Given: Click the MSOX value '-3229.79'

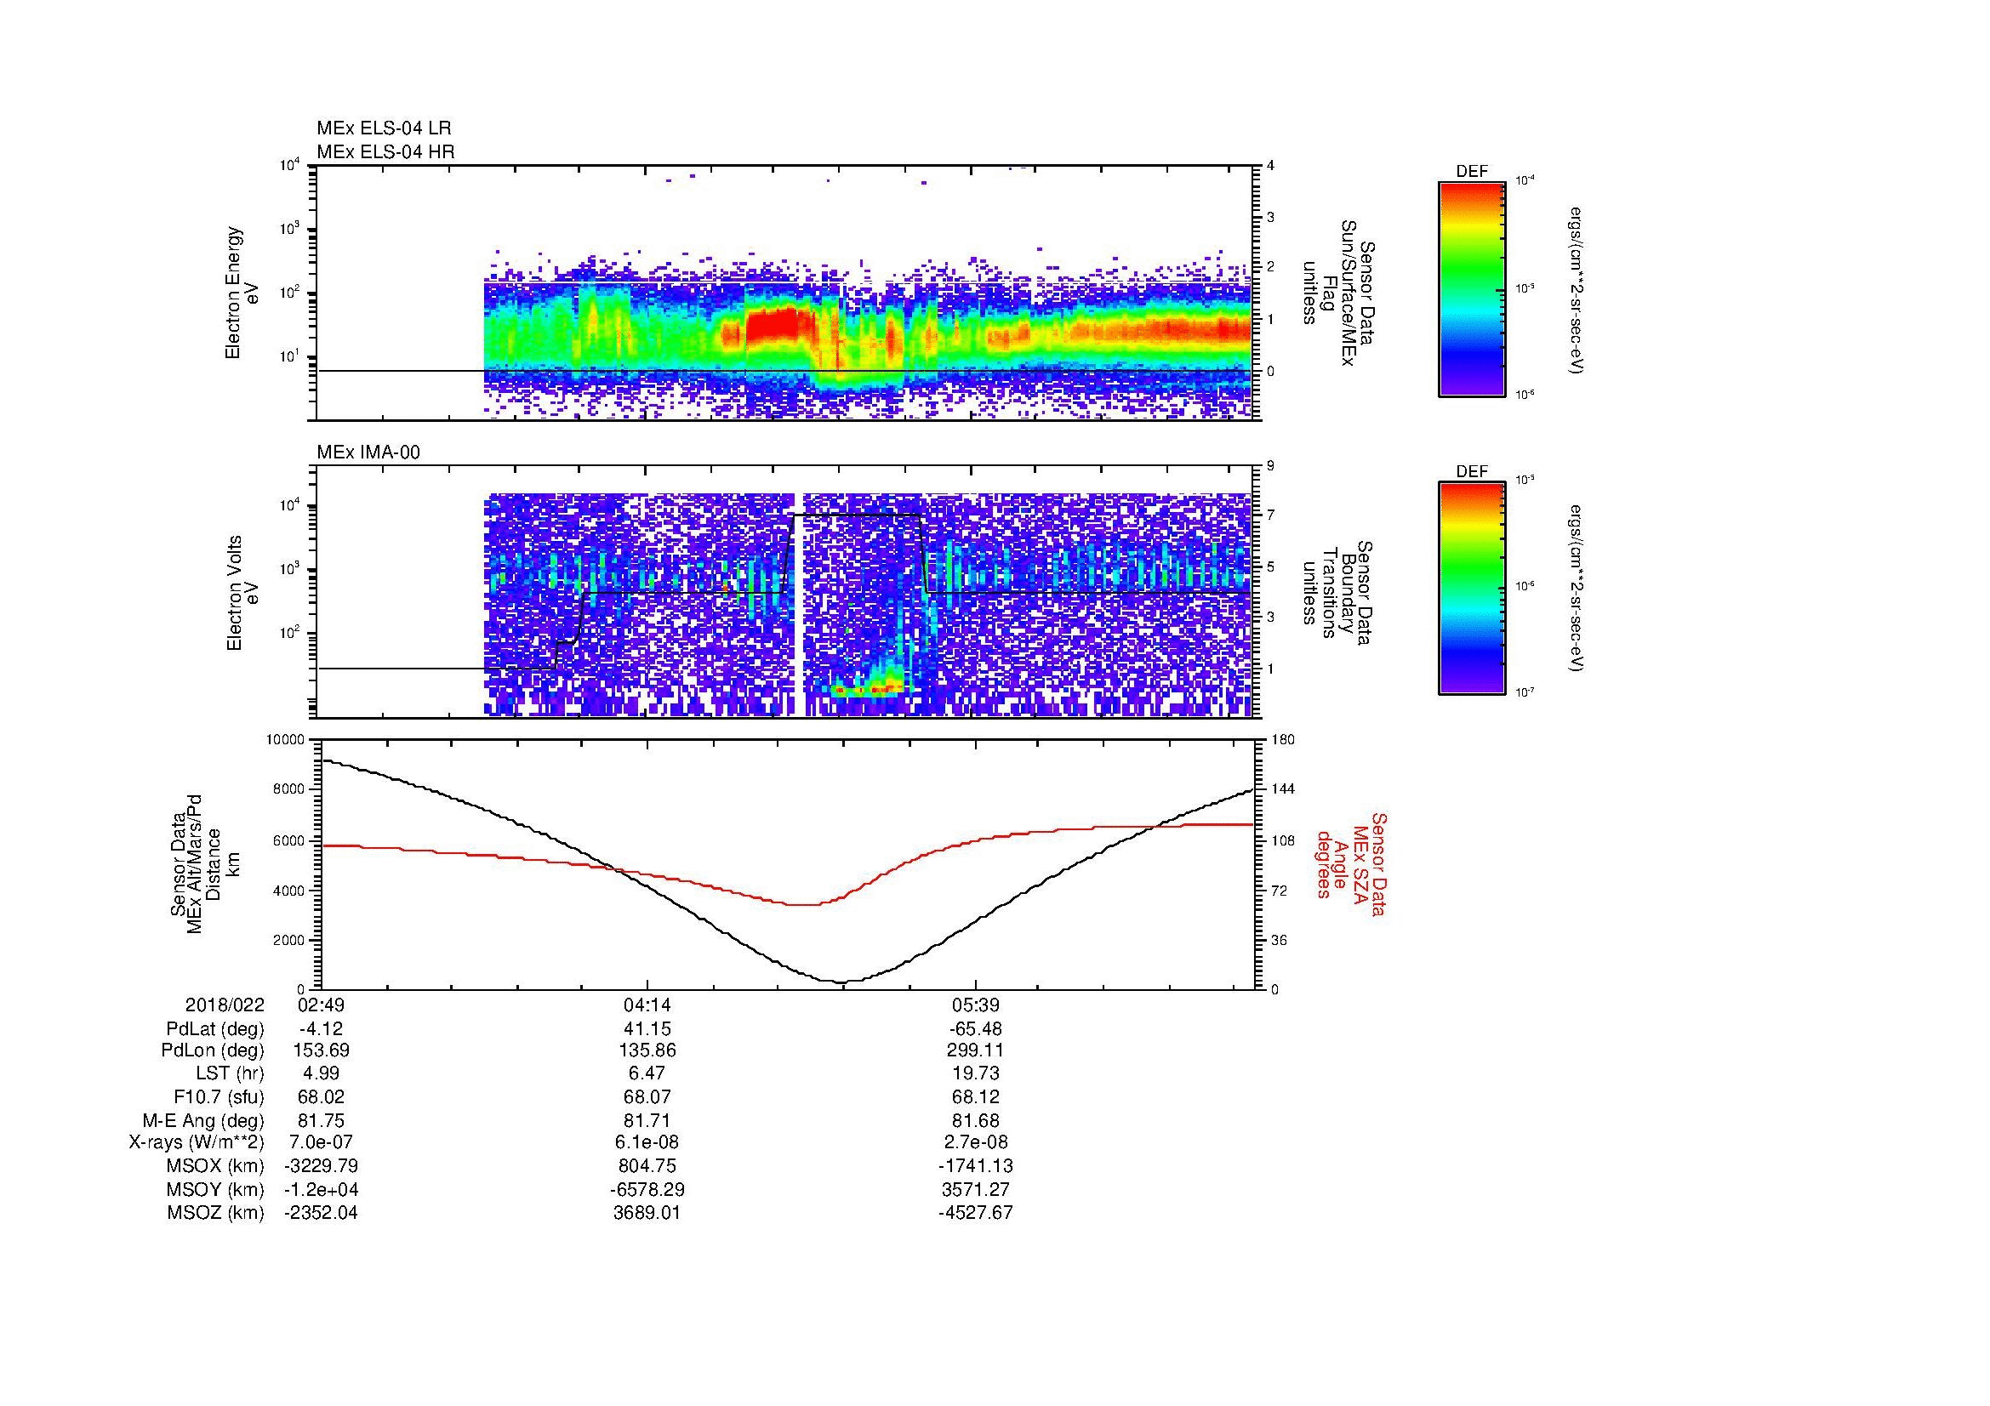Looking at the screenshot, I should [321, 1166].
